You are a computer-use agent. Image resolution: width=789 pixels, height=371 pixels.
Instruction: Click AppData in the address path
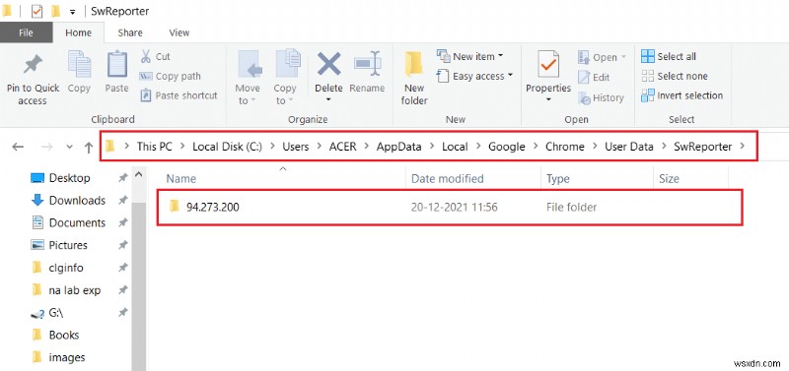pos(399,147)
